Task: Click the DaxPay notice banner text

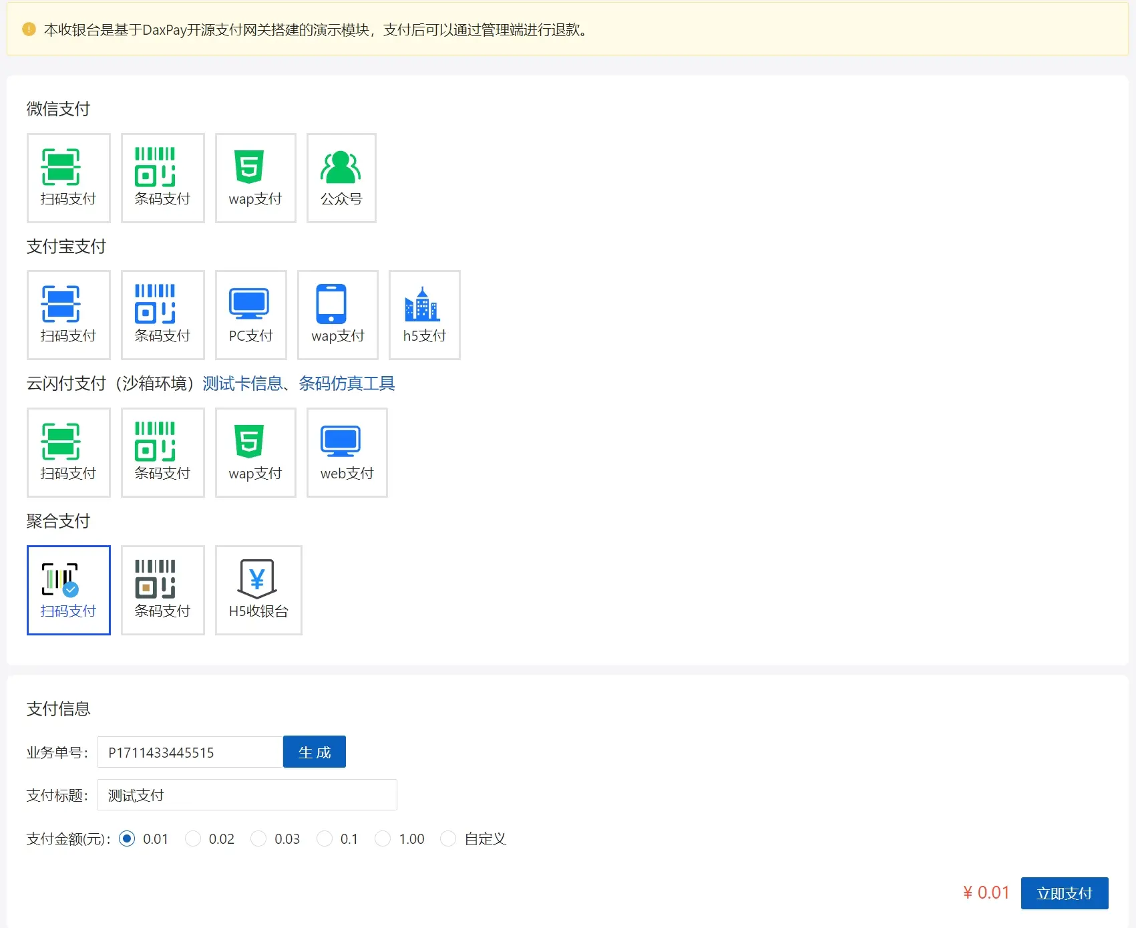Action: tap(317, 30)
